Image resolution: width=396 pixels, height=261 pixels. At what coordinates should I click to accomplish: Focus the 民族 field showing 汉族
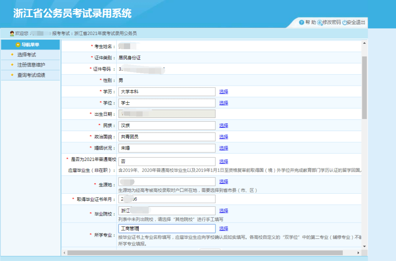click(167, 125)
